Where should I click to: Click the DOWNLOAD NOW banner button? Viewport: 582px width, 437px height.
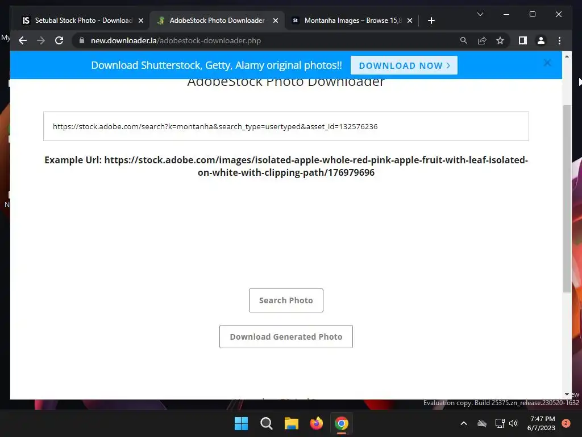tap(404, 65)
